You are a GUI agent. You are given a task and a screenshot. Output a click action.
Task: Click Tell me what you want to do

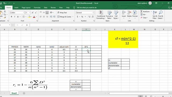[87, 8]
